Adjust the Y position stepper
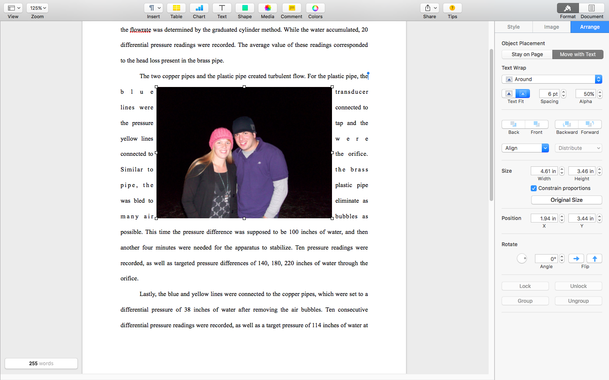Screen dimensions: 609x380 599,218
